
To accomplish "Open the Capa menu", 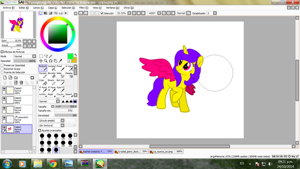I will click(52, 8).
